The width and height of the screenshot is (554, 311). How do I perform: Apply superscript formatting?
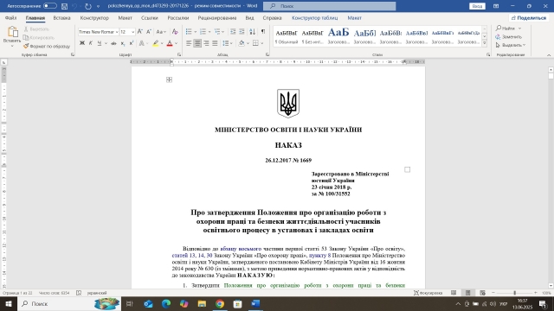pyautogui.click(x=132, y=43)
